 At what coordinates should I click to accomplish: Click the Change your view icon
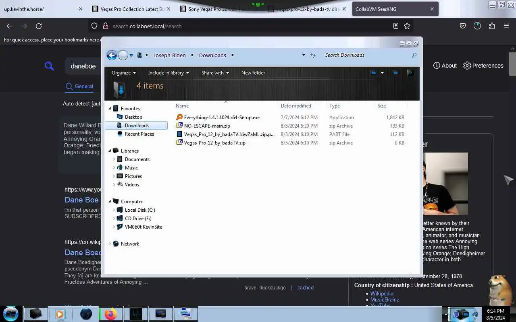click(x=373, y=73)
